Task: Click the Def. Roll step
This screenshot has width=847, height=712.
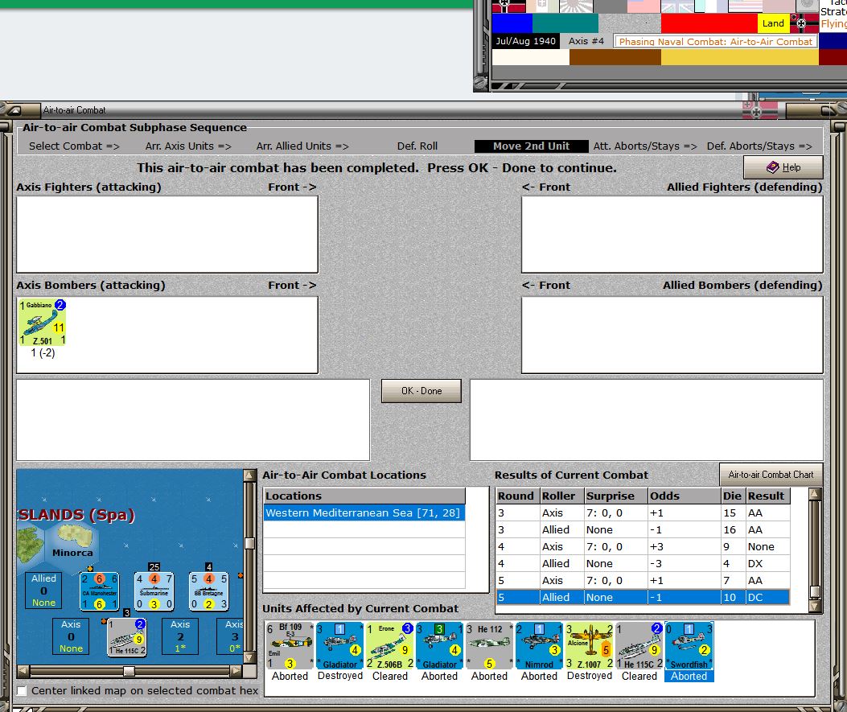Action: (417, 146)
